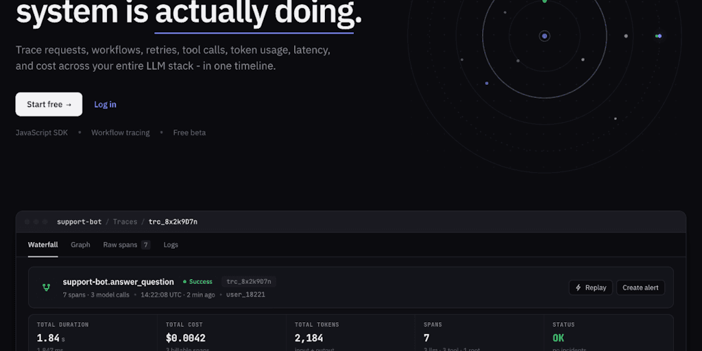Click the support-bot breadcrumb
702x351 pixels.
[80, 221]
